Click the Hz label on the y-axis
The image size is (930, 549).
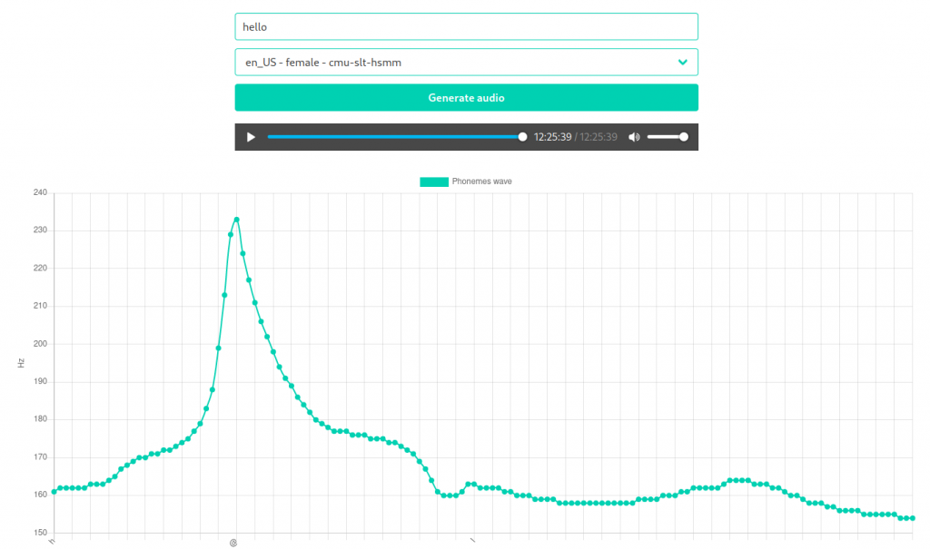(x=20, y=363)
